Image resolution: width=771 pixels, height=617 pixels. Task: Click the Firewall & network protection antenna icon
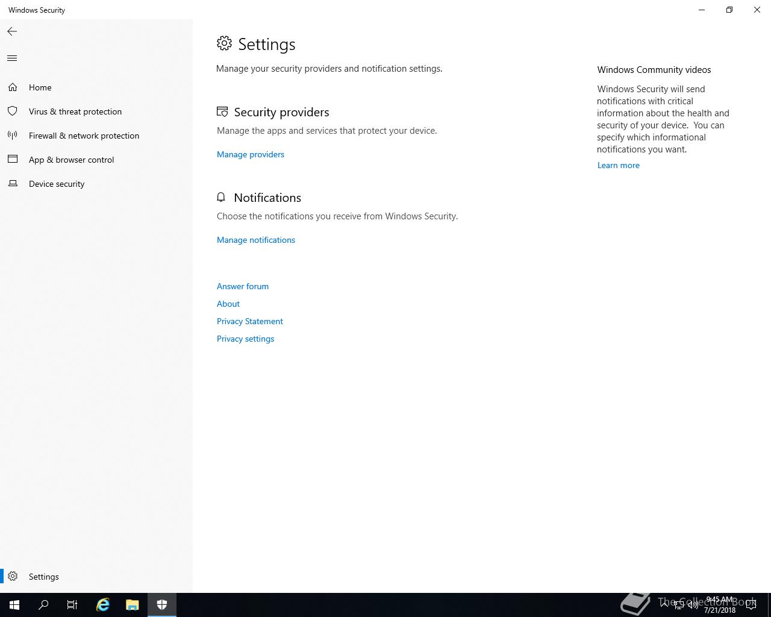click(13, 136)
